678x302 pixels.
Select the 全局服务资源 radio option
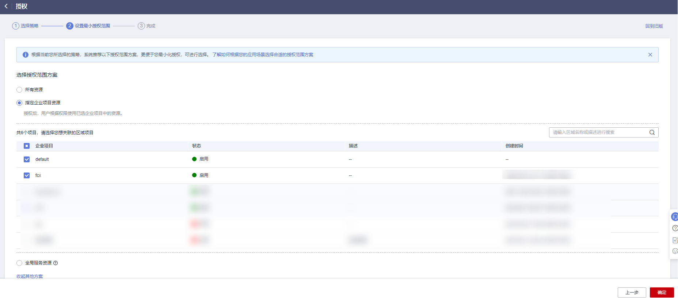[19, 263]
